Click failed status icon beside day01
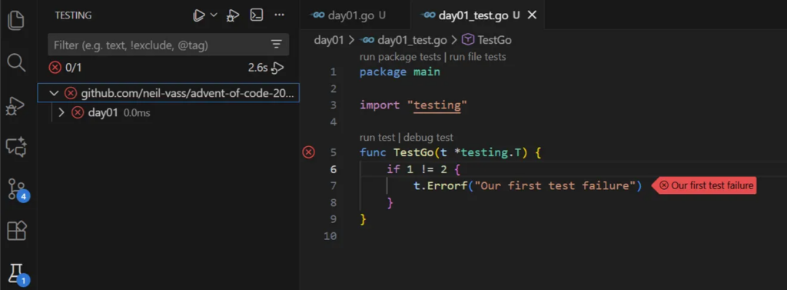The height and width of the screenshot is (290, 787). tap(78, 113)
